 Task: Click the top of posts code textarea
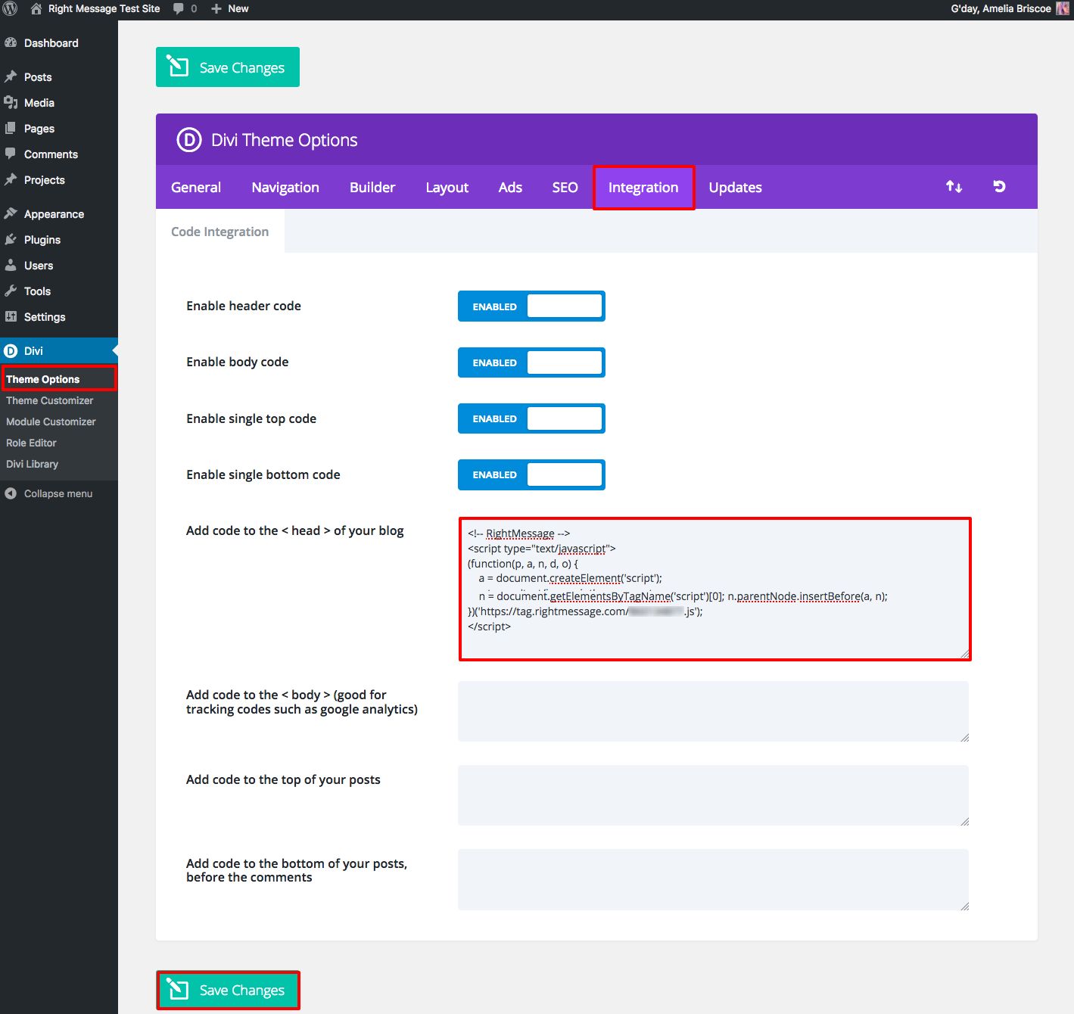pos(714,795)
